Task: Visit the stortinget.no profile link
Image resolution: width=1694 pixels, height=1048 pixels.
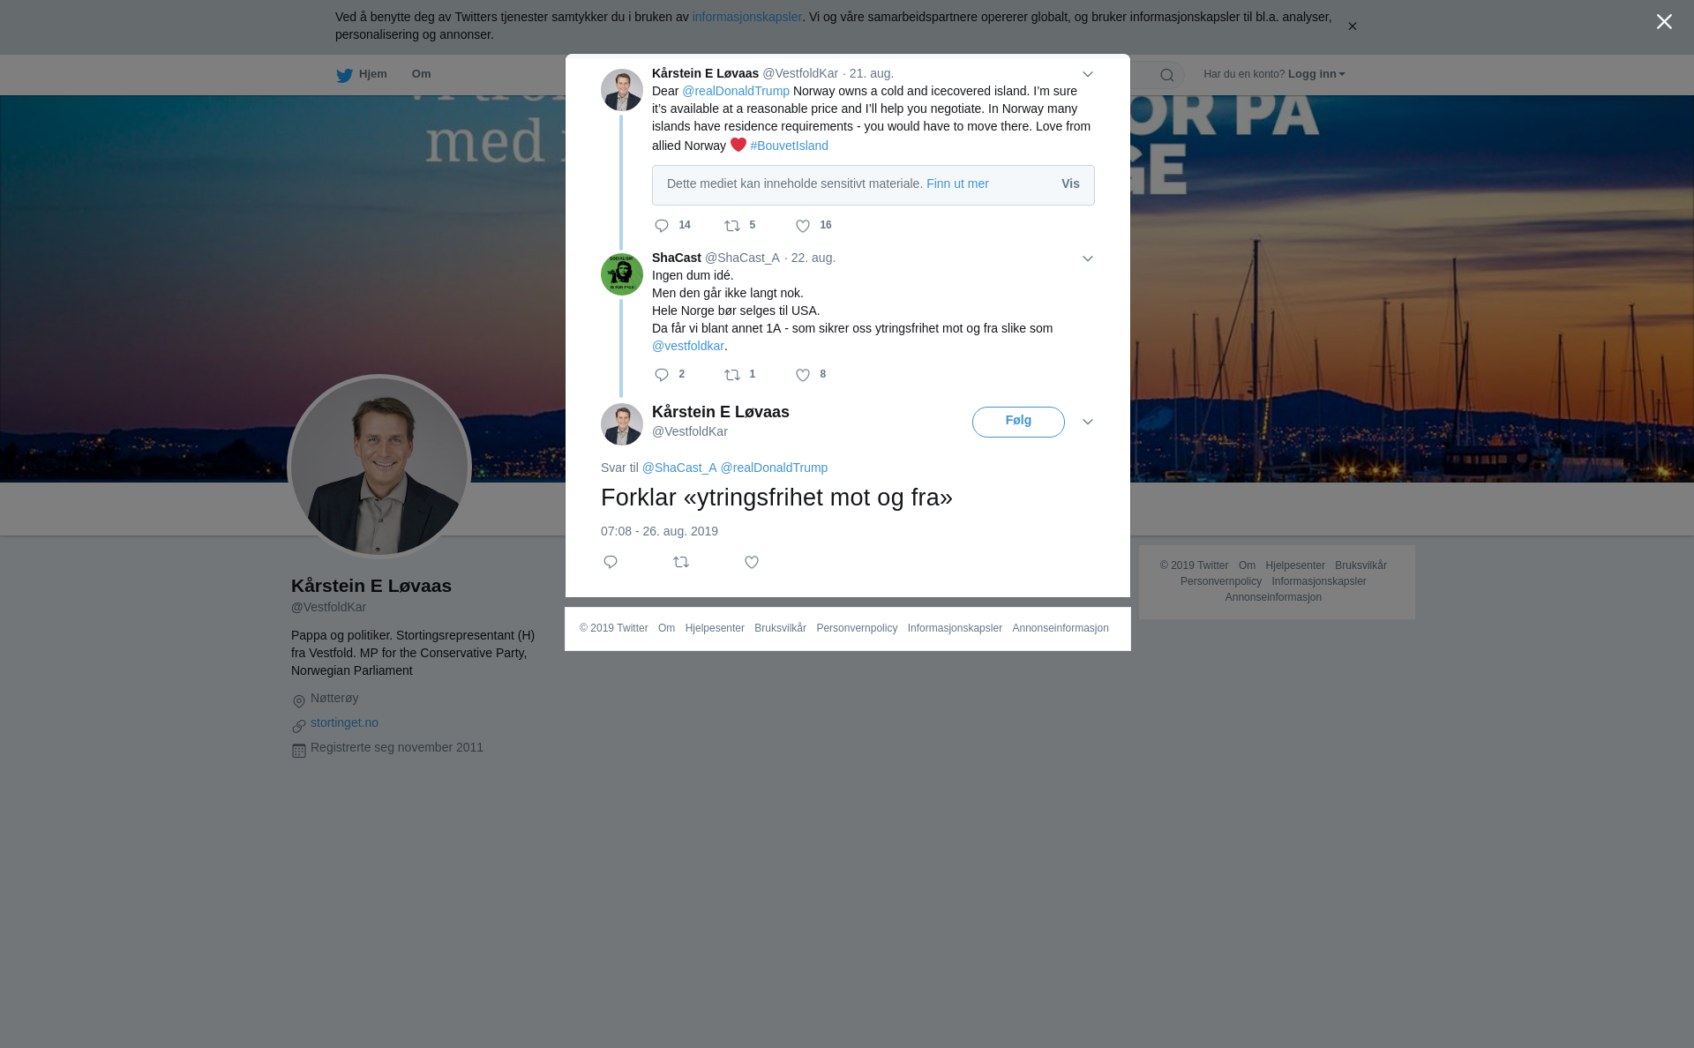Action: click(x=344, y=722)
